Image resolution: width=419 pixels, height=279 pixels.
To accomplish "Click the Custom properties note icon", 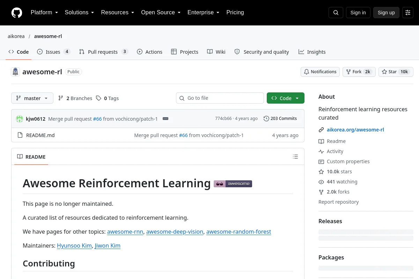I will point(321,161).
